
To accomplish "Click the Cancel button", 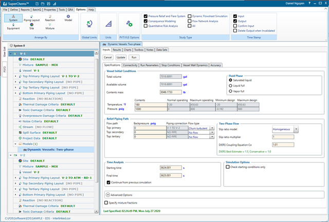I will (108, 57).
